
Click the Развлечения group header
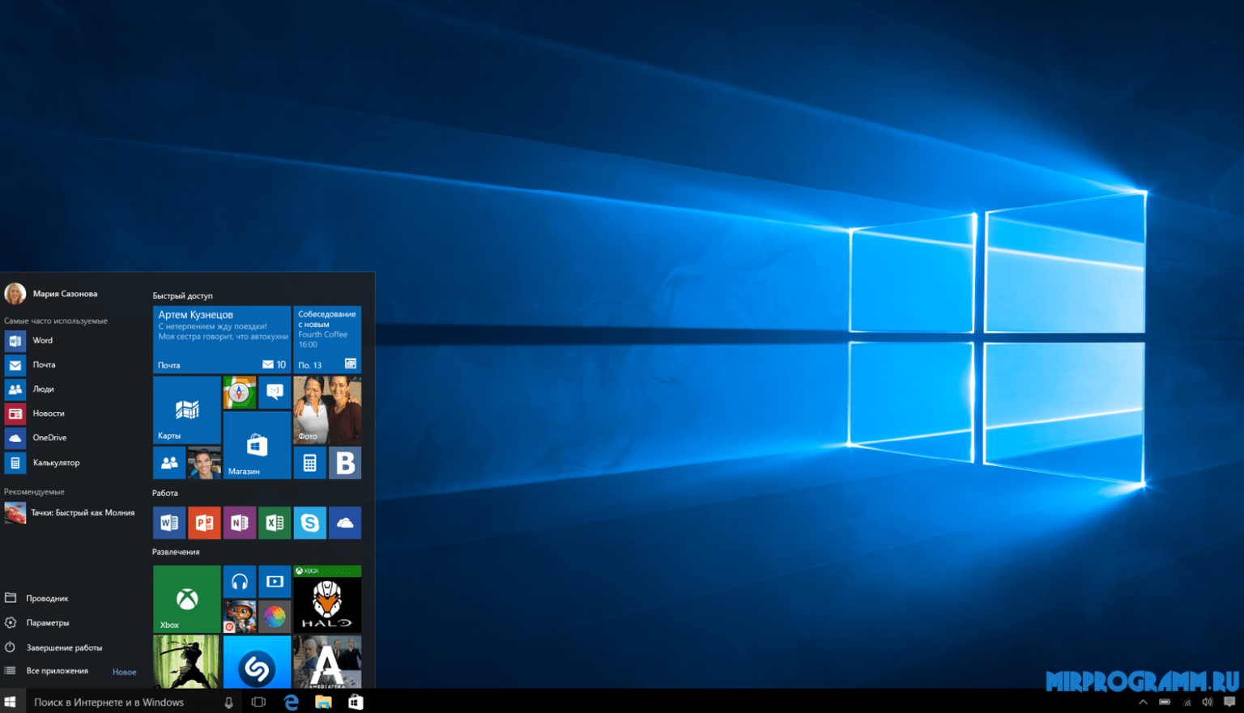[x=176, y=552]
